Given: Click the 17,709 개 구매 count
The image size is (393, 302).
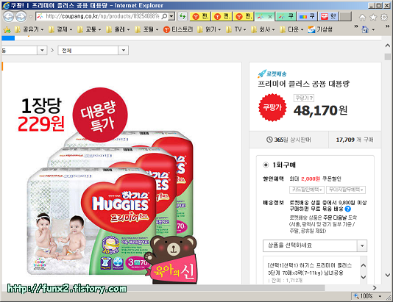Looking at the screenshot, I should coord(355,140).
